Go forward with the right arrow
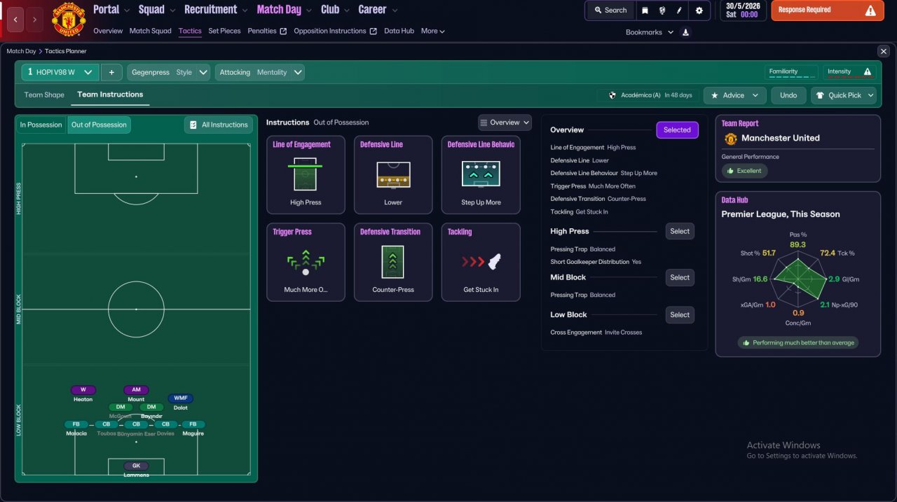This screenshot has height=502, width=897. click(34, 20)
